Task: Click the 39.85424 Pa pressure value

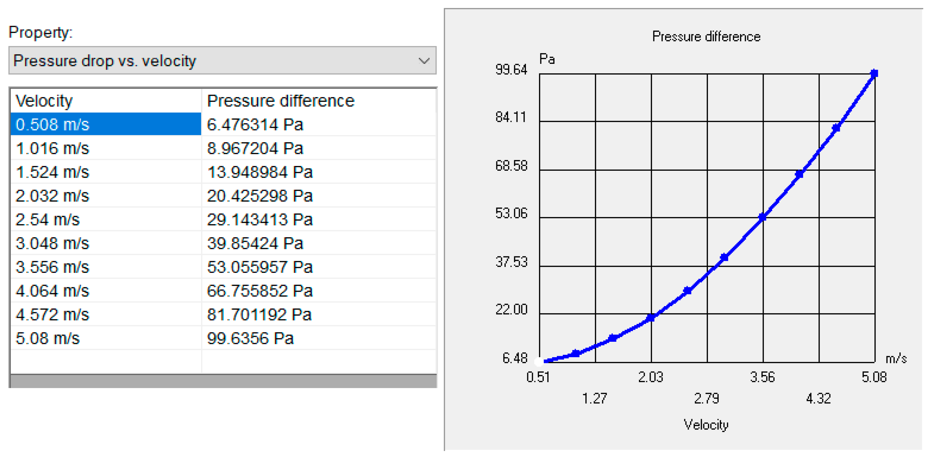Action: pos(255,244)
